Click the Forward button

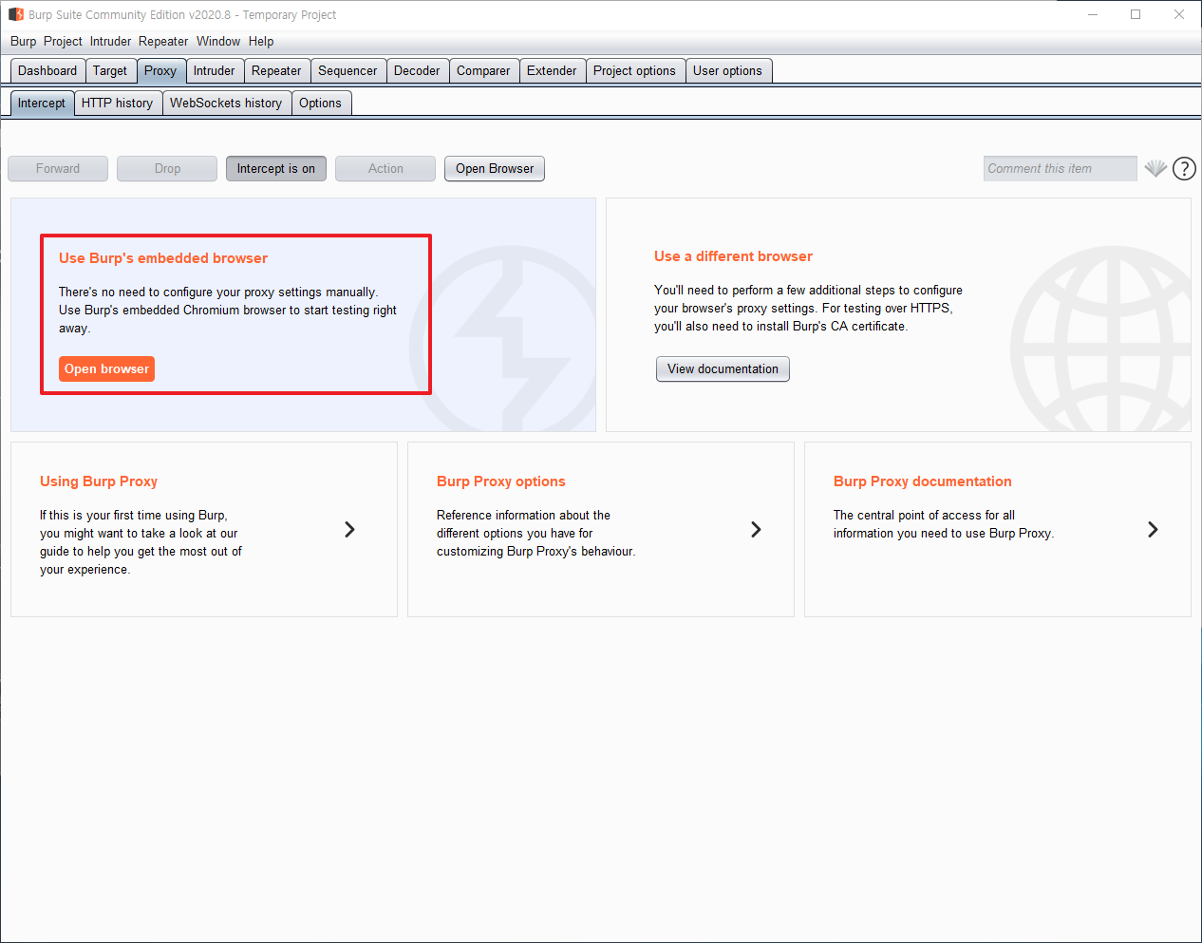[58, 168]
